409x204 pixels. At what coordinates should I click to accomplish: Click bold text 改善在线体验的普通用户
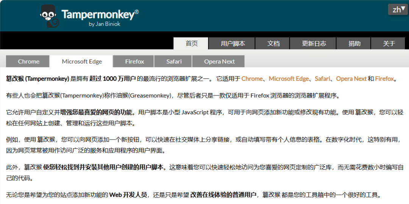point(223,195)
